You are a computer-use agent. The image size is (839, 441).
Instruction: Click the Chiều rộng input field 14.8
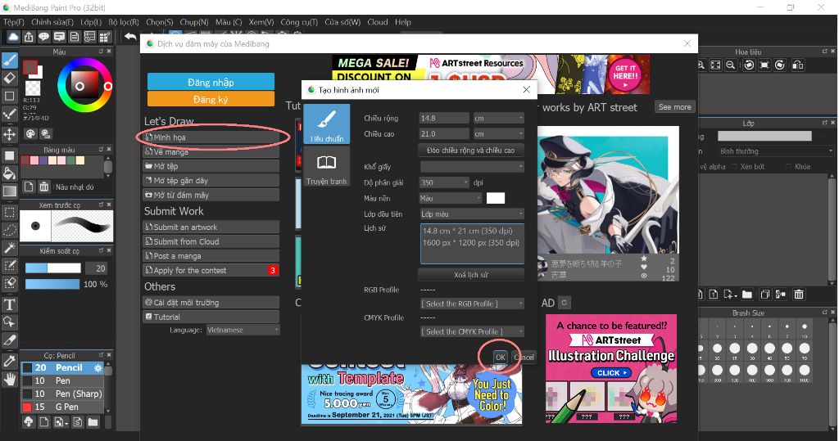point(444,118)
